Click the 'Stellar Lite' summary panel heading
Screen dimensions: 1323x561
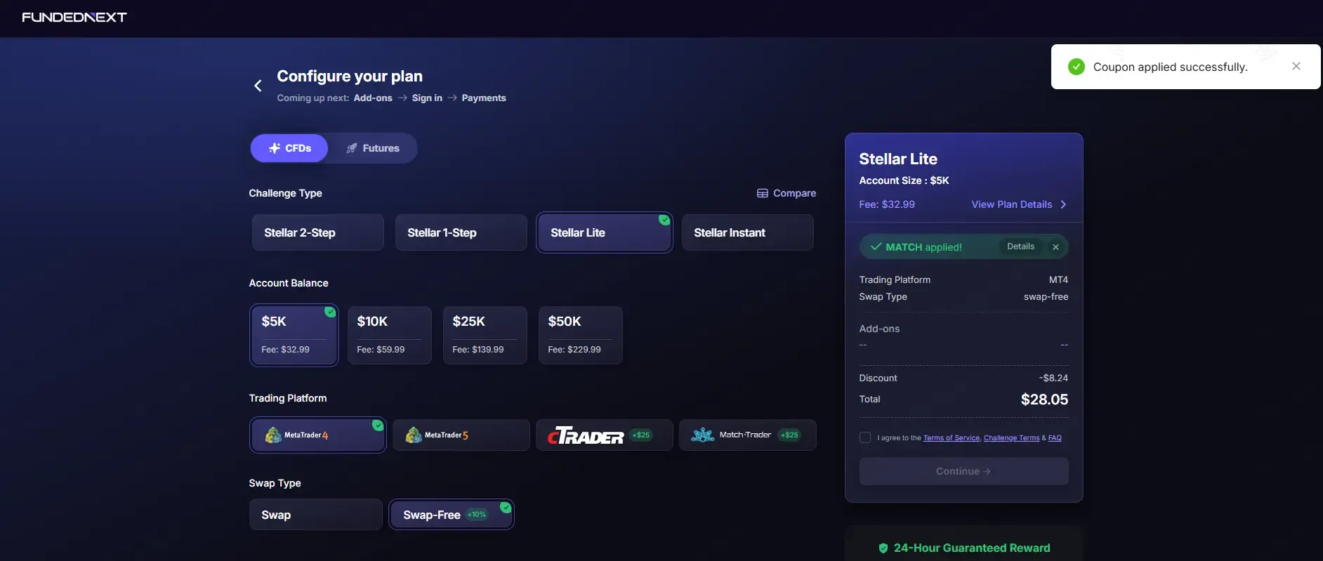(898, 159)
